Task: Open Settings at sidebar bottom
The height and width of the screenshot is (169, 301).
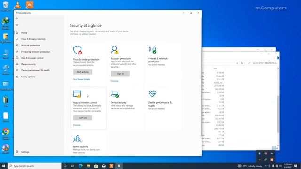Action: (x=25, y=152)
